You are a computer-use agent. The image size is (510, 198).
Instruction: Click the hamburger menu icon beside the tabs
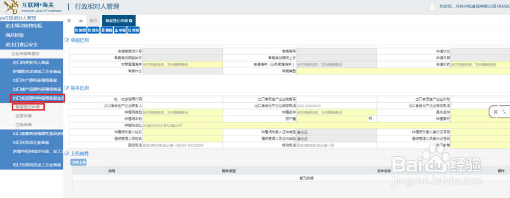click(69, 20)
